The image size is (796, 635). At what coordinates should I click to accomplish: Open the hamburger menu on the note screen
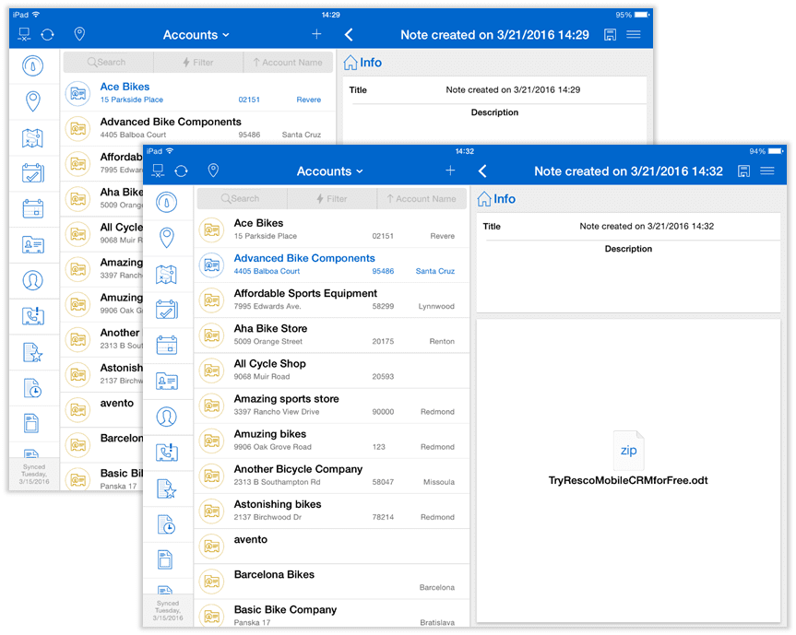coord(768,171)
